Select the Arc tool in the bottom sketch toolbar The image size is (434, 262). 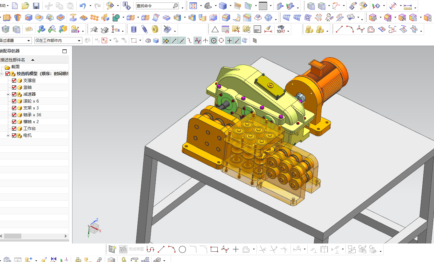172,249
